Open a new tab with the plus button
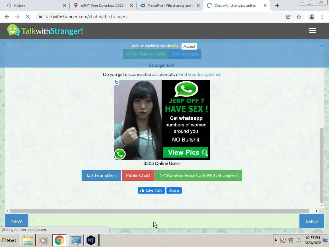Image resolution: width=329 pixels, height=247 pixels. pyautogui.click(x=277, y=5)
